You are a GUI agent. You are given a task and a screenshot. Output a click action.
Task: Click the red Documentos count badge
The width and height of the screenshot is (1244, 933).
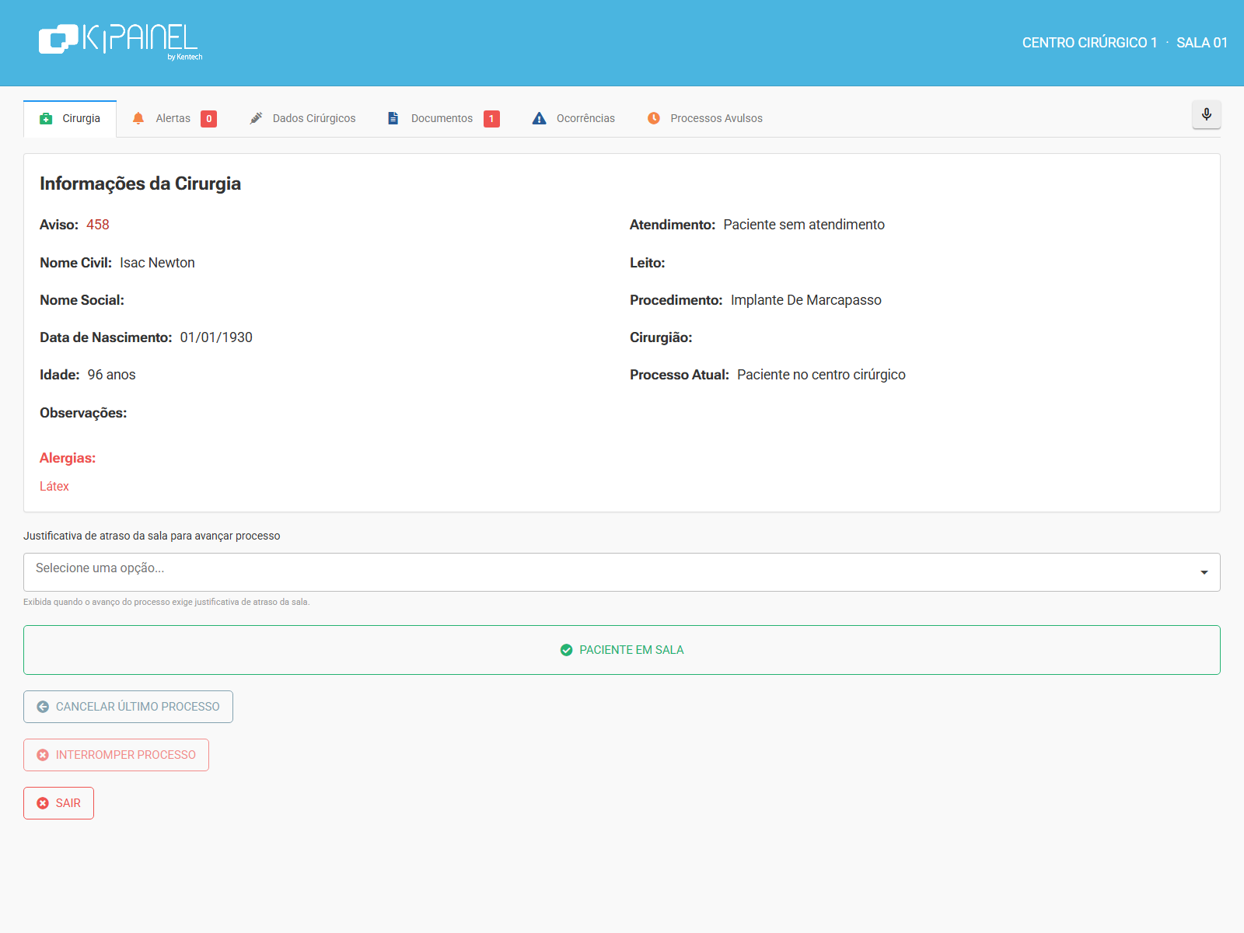coord(491,118)
